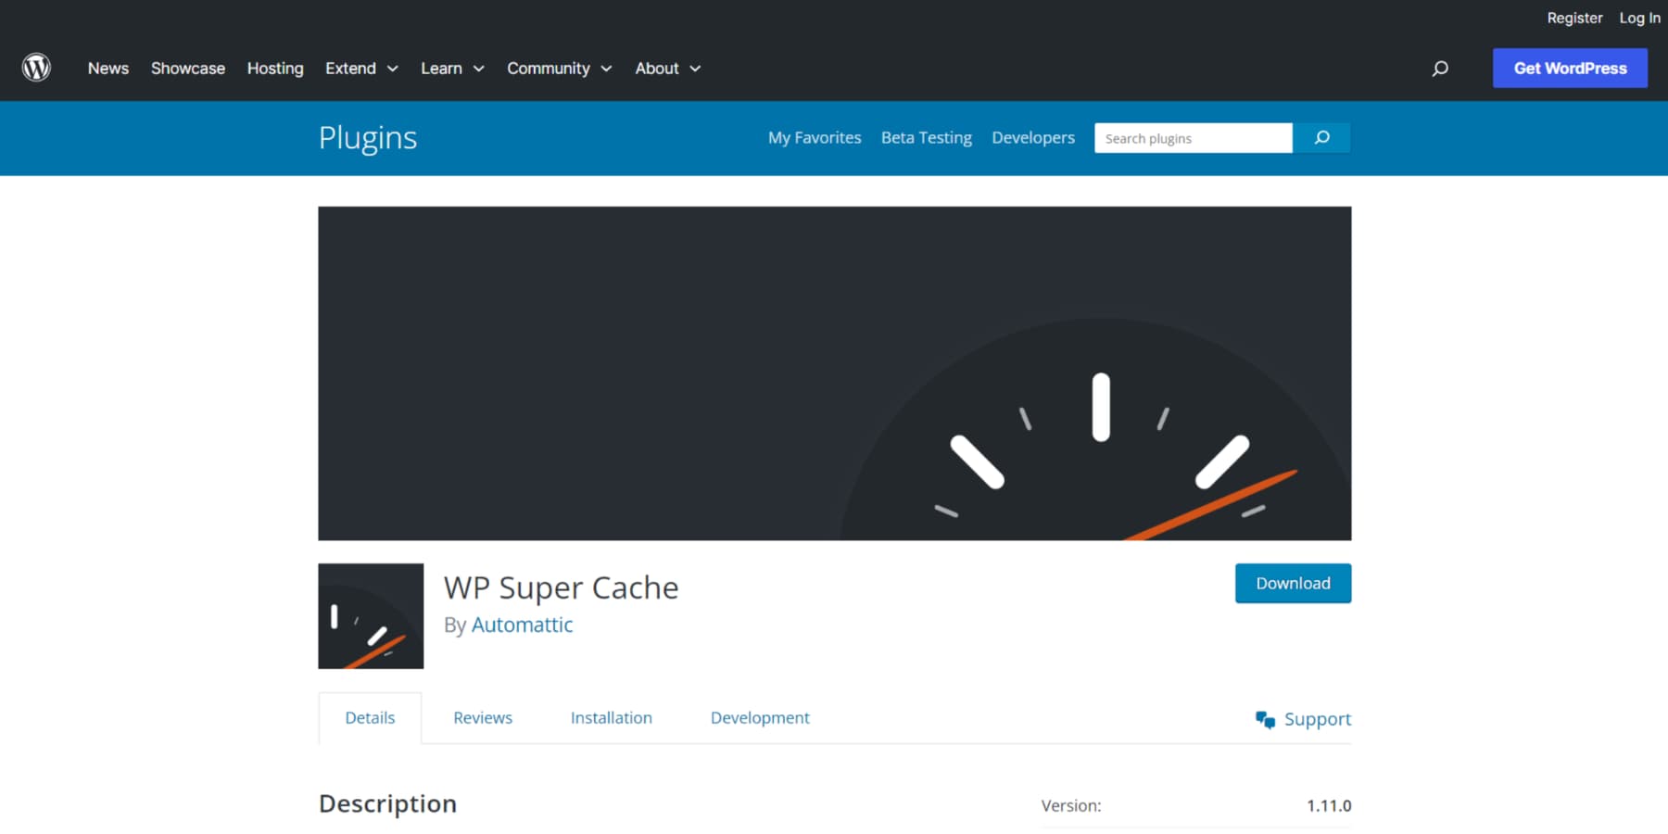Open the Installation tab

point(611,717)
